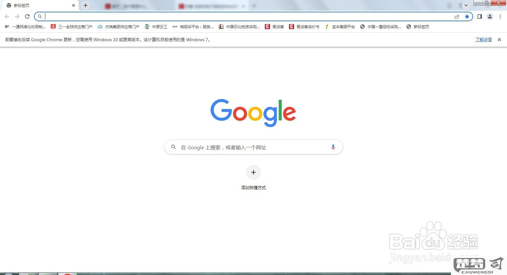
Task: Open bookmark 杰瑞集团供应商门户
Action: click(119, 27)
